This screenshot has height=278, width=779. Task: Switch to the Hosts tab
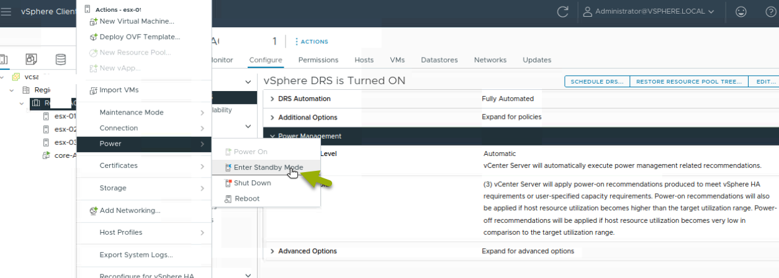point(364,60)
